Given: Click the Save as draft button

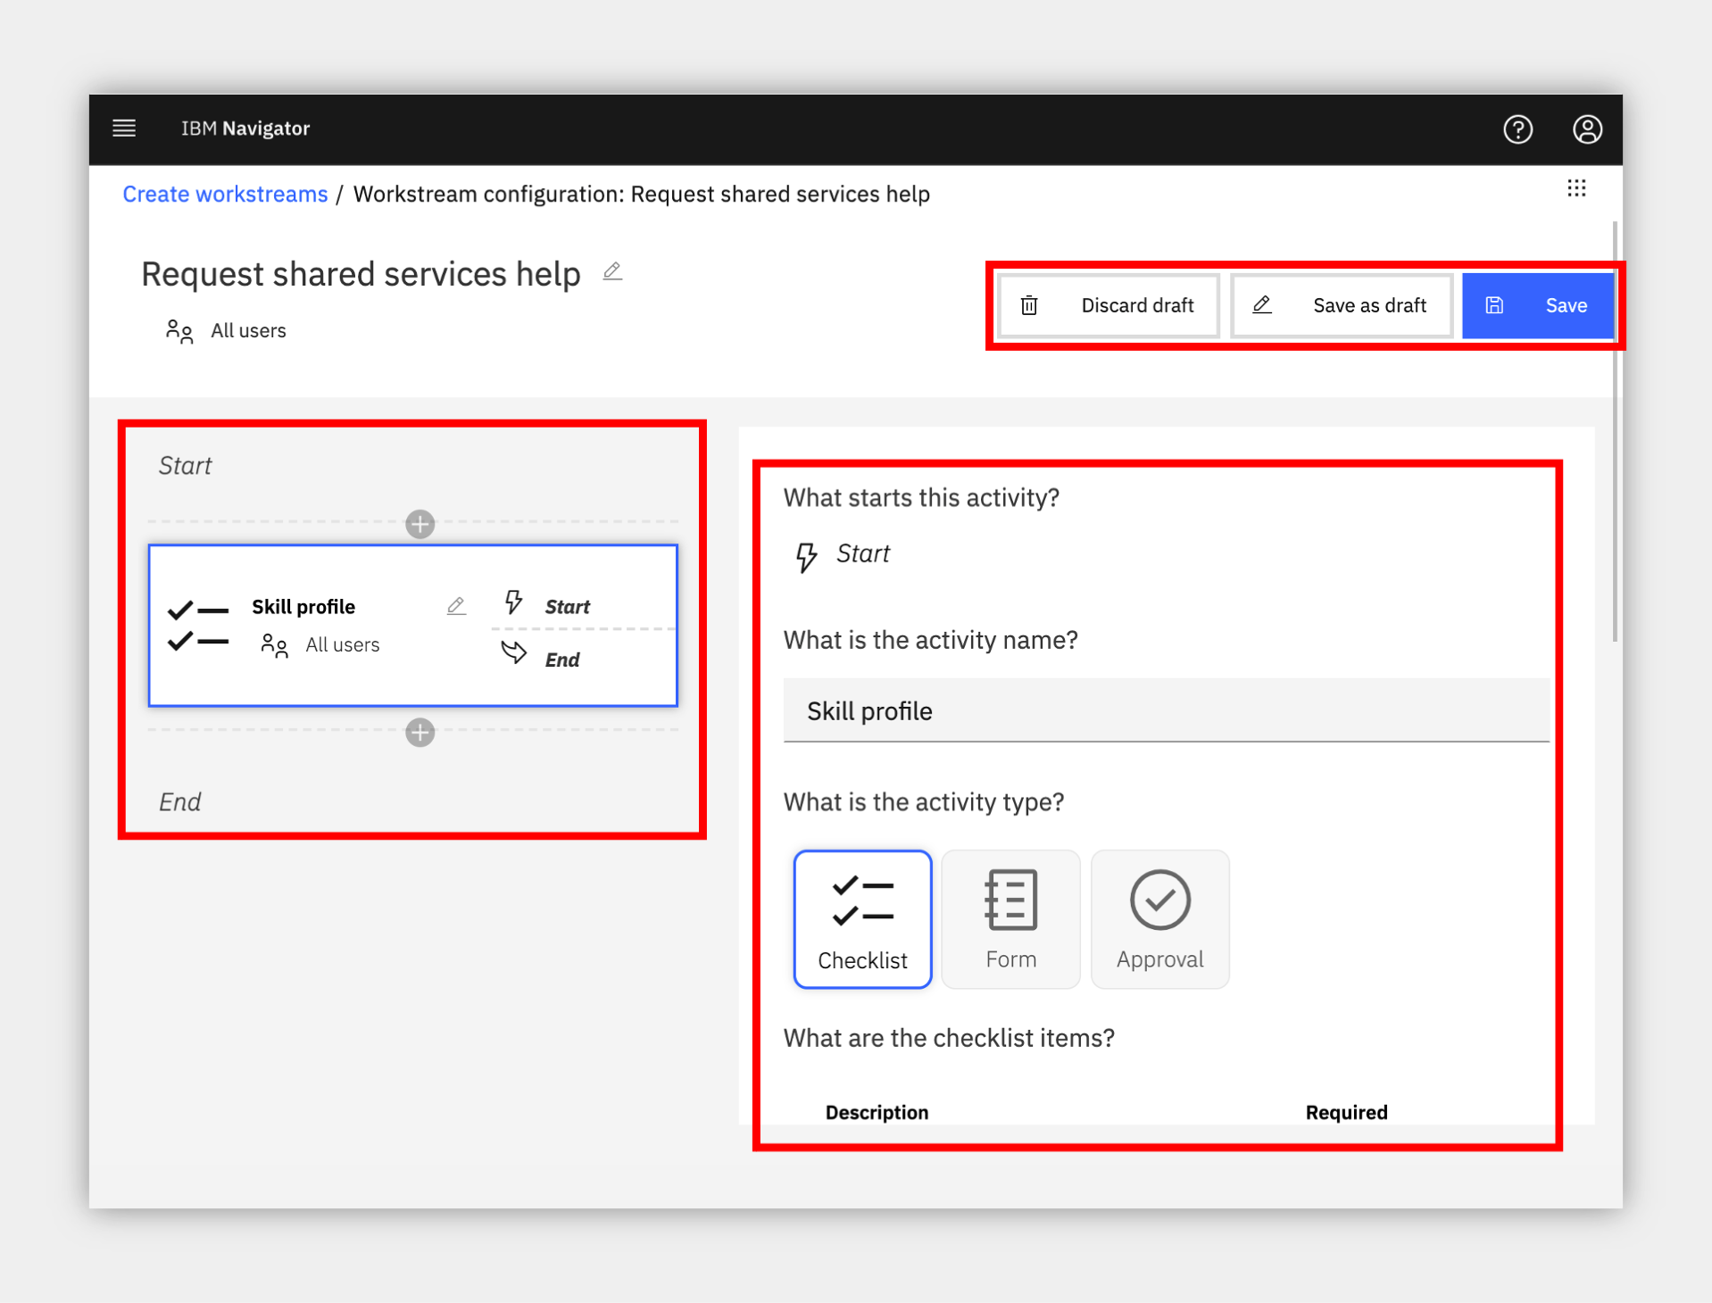Looking at the screenshot, I should point(1341,305).
